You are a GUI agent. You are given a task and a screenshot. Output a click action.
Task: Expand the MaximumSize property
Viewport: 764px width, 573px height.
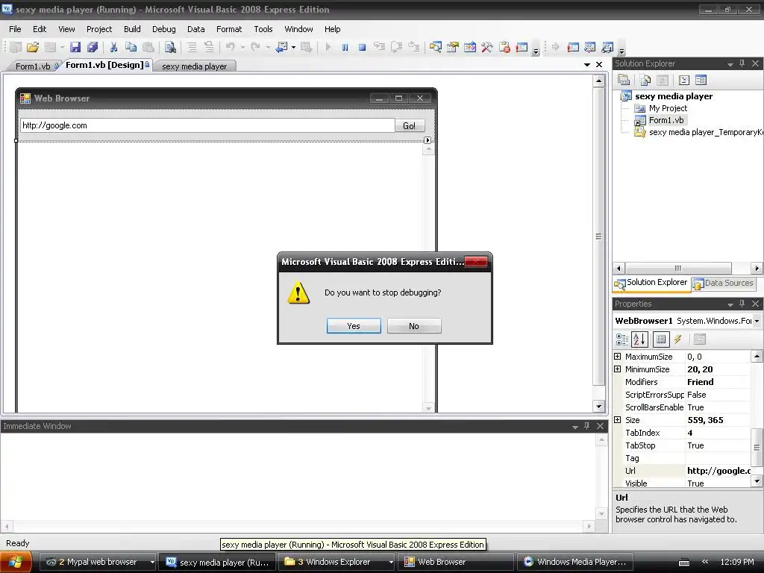point(617,357)
